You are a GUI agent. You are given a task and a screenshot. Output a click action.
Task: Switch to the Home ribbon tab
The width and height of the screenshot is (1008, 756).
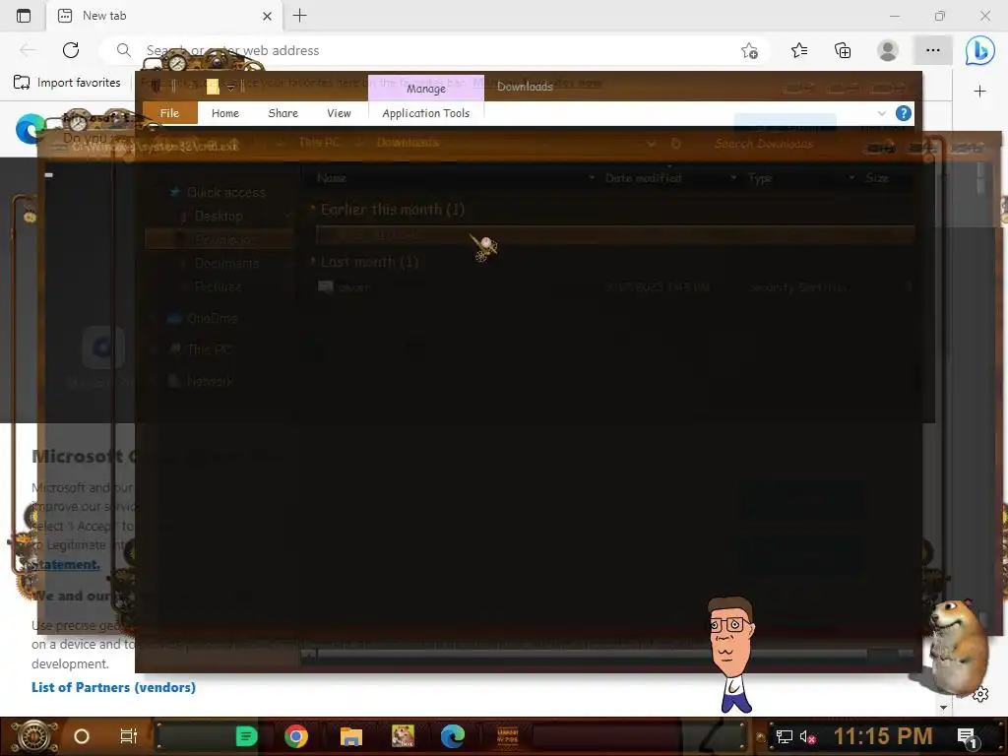pos(225,113)
